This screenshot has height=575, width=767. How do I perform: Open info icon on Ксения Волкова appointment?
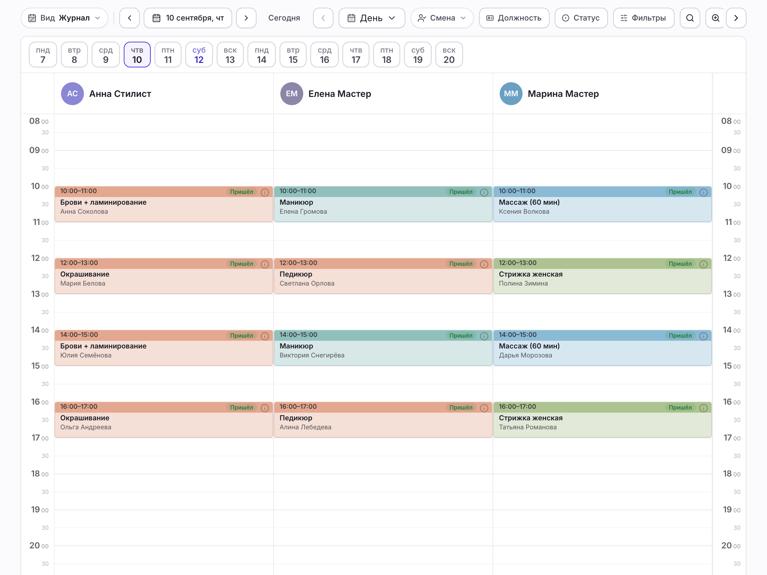click(703, 192)
